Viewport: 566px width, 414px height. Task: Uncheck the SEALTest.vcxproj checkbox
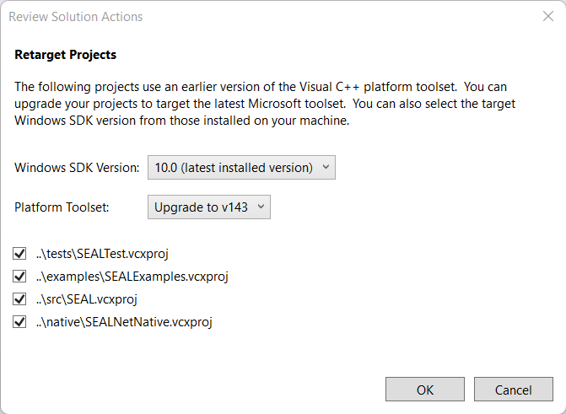(19, 253)
